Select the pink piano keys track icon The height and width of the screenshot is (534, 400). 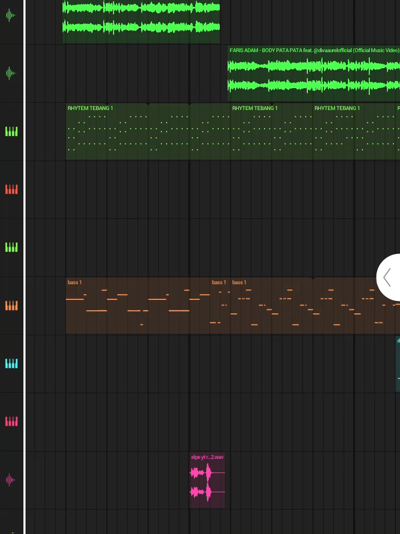(11, 421)
